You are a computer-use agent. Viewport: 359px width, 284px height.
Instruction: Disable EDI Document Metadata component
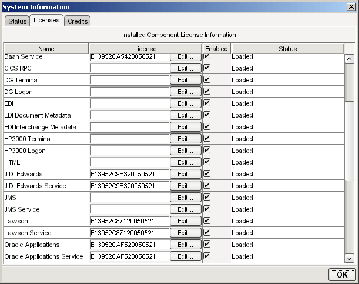(x=207, y=115)
